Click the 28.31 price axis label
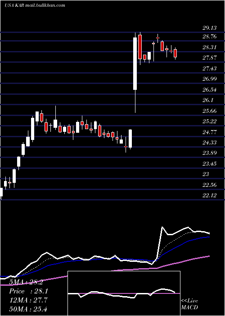This screenshot has height=316, width=225. pos(209,47)
